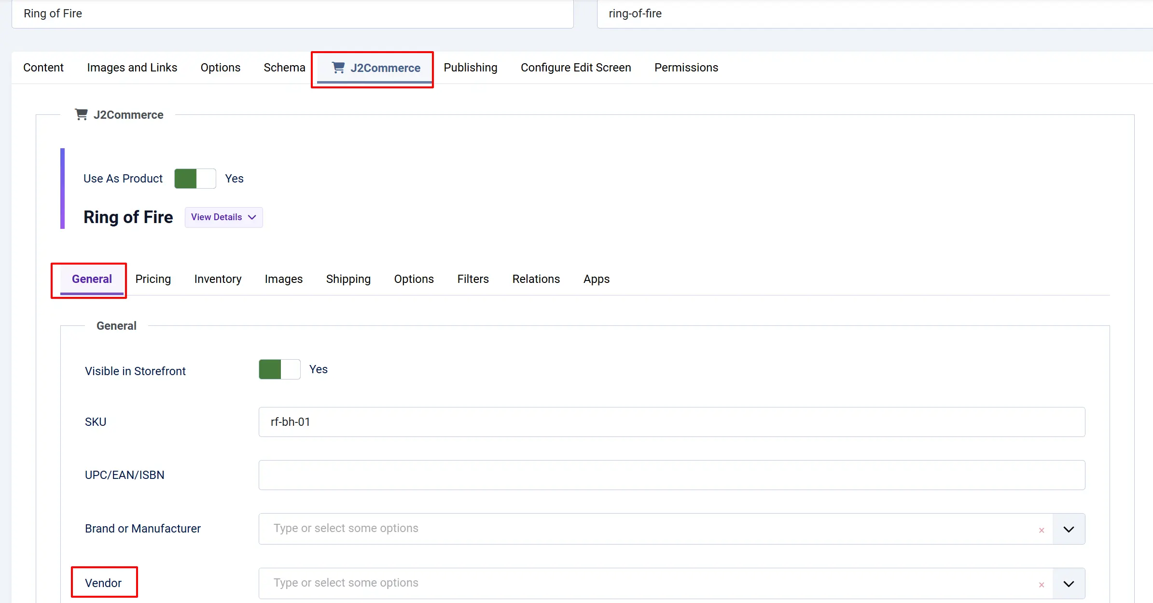Click the Ring of Fire title field

click(x=292, y=14)
